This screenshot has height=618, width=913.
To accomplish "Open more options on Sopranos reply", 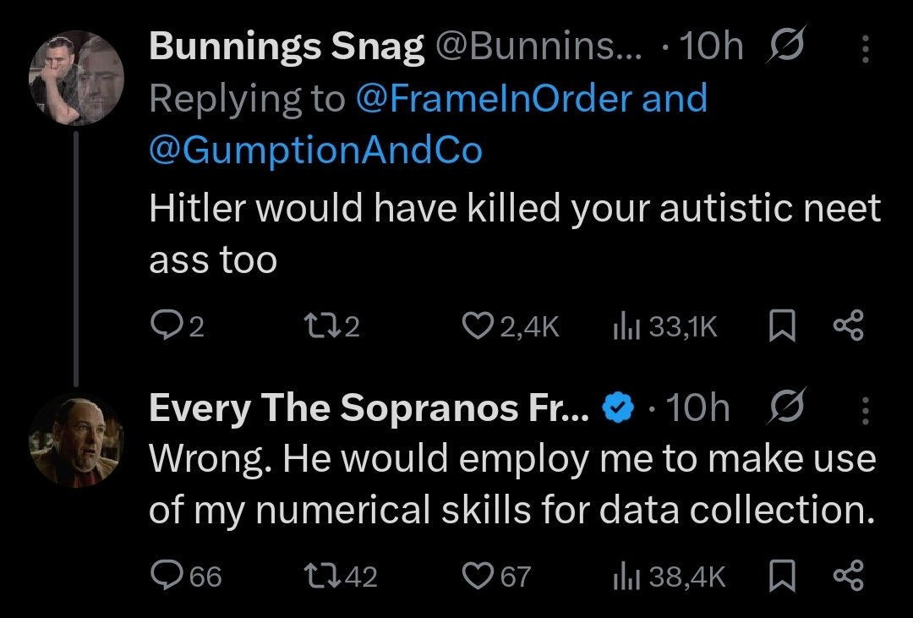I will [x=865, y=410].
